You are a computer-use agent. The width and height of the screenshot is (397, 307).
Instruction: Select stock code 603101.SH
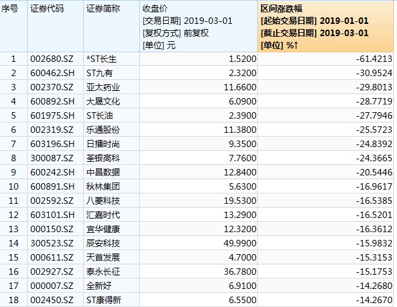click(x=55, y=215)
